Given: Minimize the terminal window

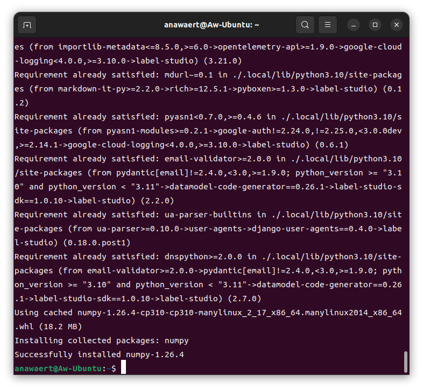Looking at the screenshot, I should click(354, 25).
